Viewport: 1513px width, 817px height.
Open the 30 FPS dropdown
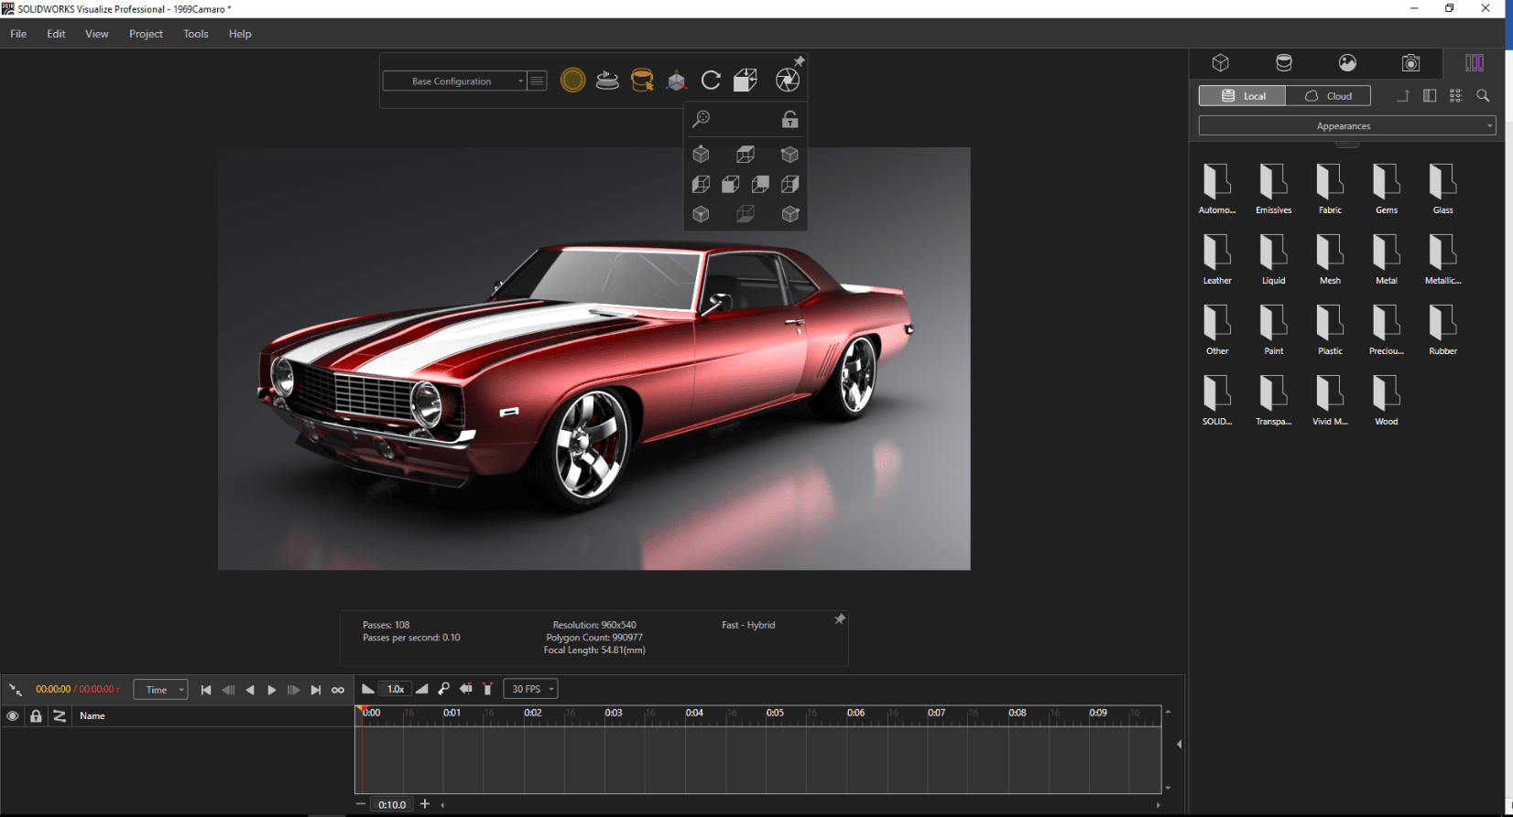[530, 689]
